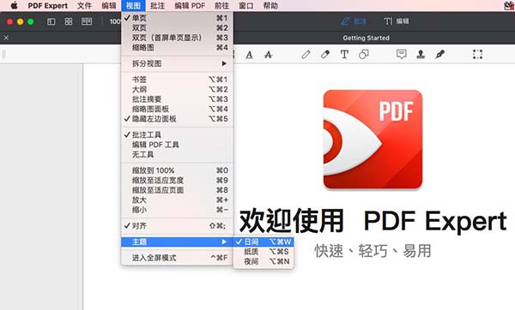The width and height of the screenshot is (515, 310).
Task: Switch to 批注 annotate mode
Action: pyautogui.click(x=354, y=21)
